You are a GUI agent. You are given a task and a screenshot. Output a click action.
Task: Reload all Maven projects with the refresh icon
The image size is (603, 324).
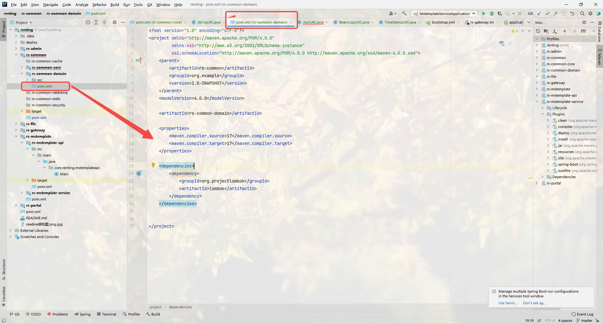coord(538,31)
